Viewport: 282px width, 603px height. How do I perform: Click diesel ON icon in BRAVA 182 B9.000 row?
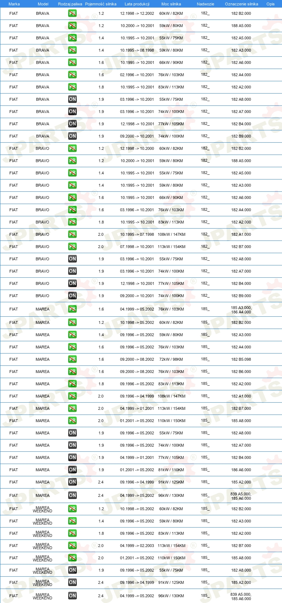tap(72, 136)
